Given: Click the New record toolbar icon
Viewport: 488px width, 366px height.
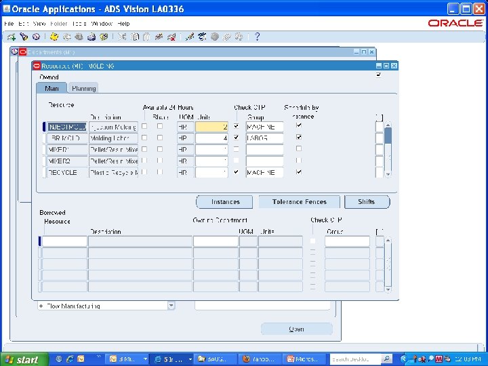Looking at the screenshot, I should [12, 37].
